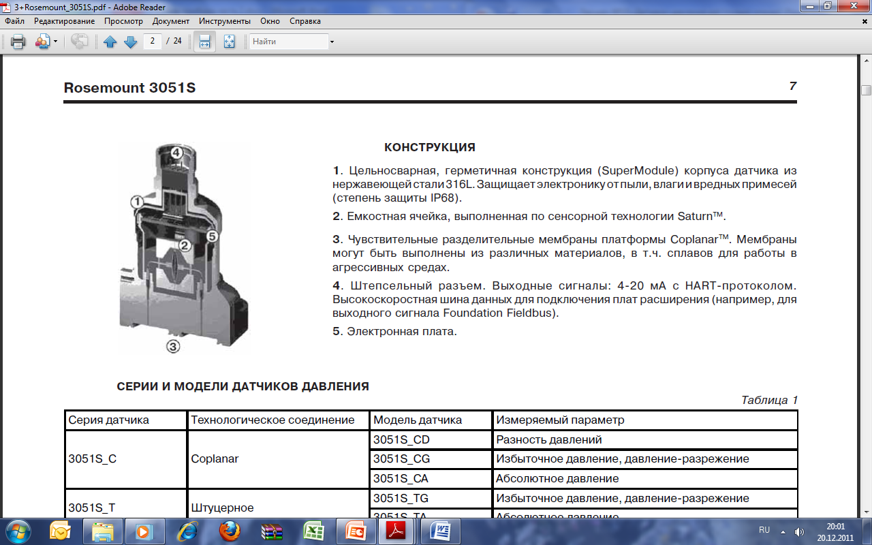The width and height of the screenshot is (872, 545).
Task: Click the 3051S_C series cell
Action: (125, 459)
